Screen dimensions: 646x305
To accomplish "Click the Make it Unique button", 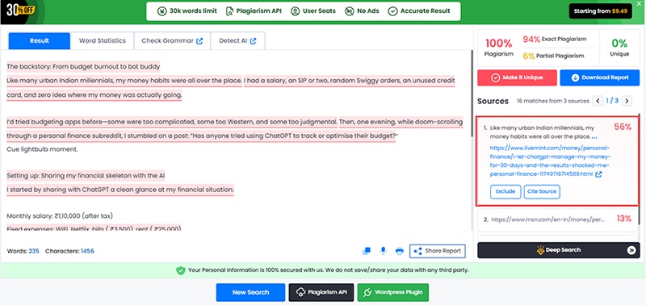I will coord(517,77).
